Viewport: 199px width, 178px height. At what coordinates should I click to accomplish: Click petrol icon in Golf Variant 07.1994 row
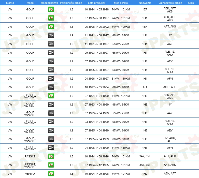pos(51,96)
